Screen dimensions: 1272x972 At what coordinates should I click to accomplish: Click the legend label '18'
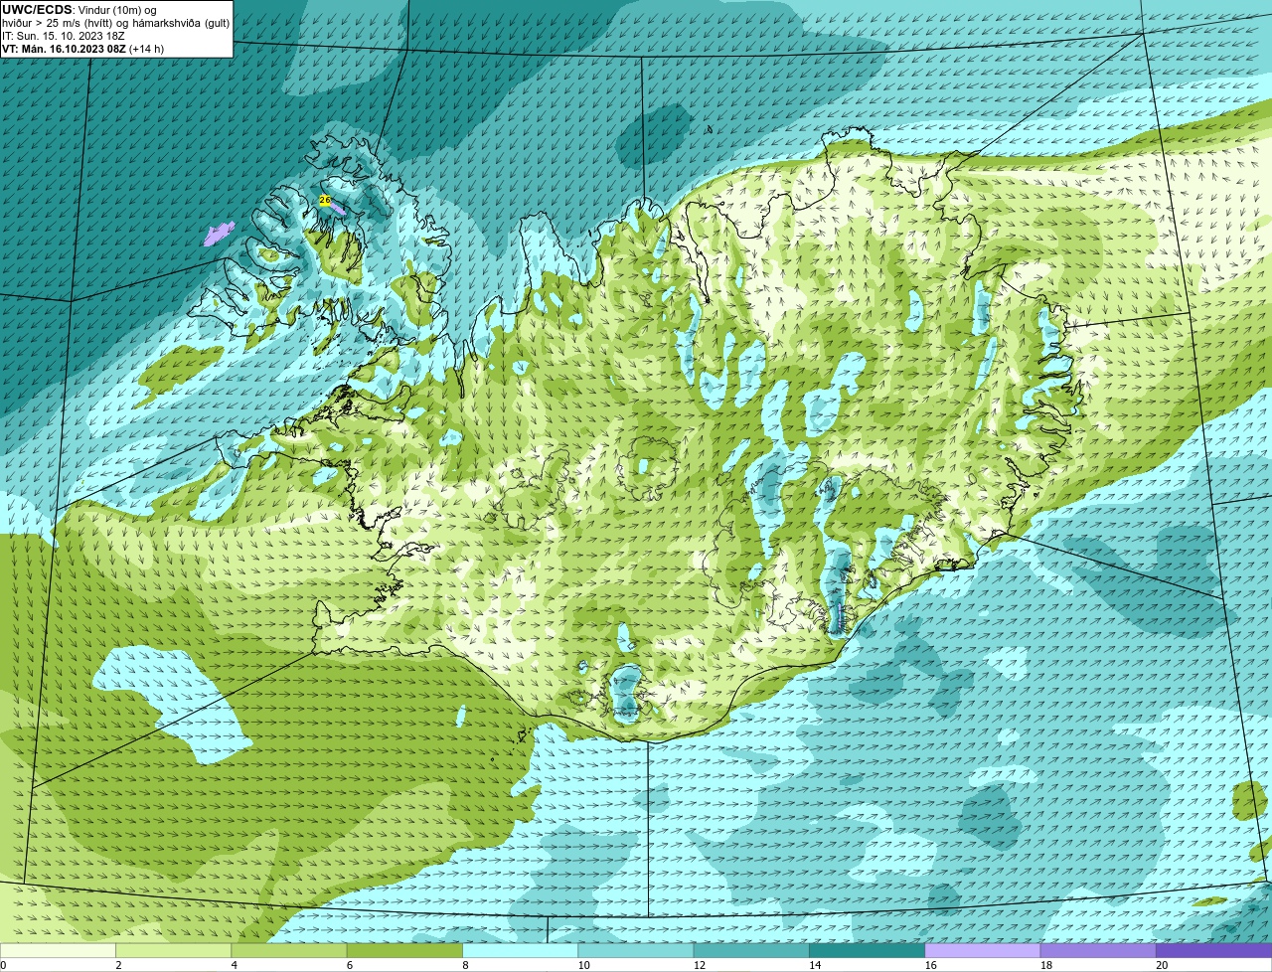(x=1045, y=965)
